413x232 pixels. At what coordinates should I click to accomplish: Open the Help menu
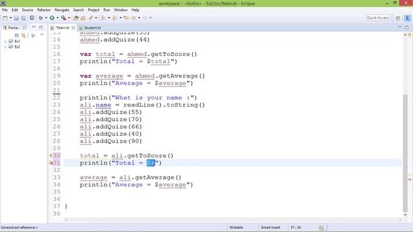coord(136,10)
